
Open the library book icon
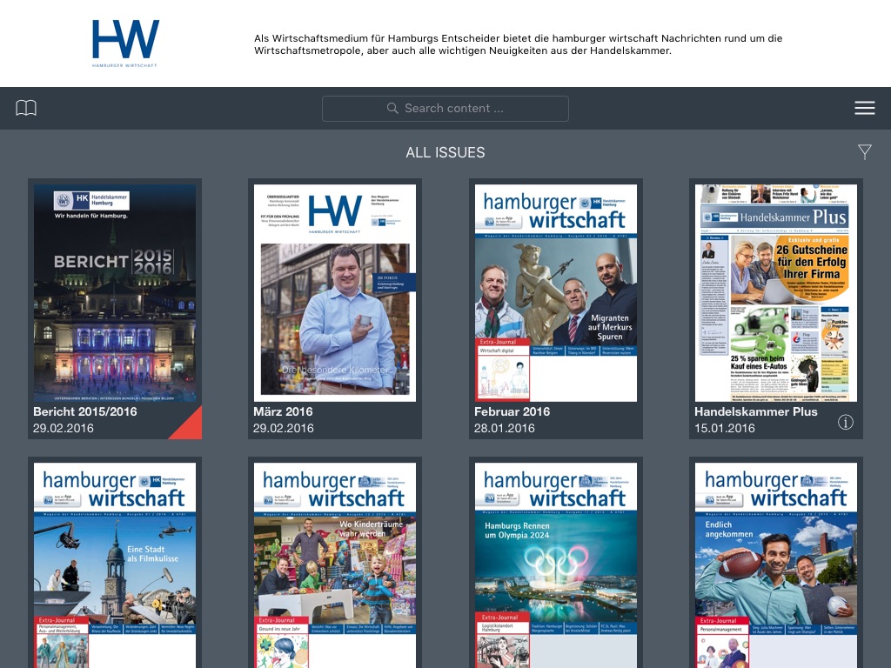pyautogui.click(x=26, y=108)
